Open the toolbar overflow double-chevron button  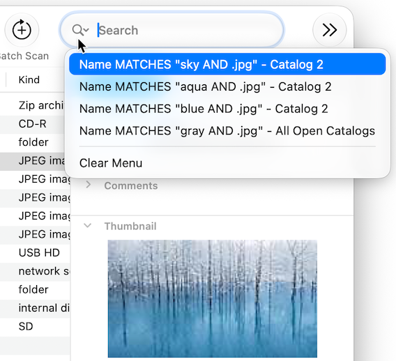coord(330,30)
